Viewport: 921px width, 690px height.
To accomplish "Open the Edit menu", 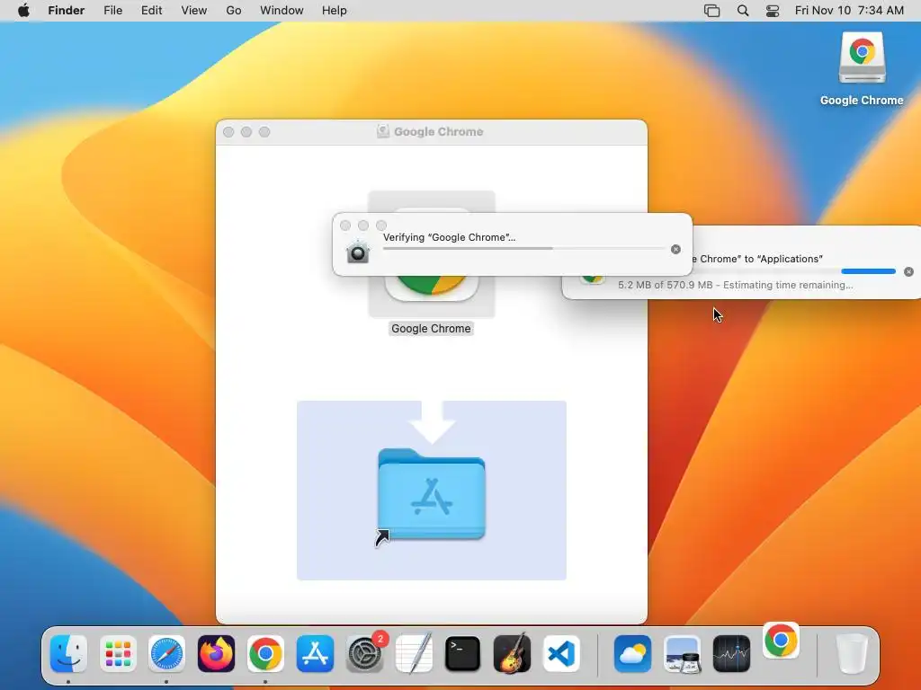I will pos(151,11).
